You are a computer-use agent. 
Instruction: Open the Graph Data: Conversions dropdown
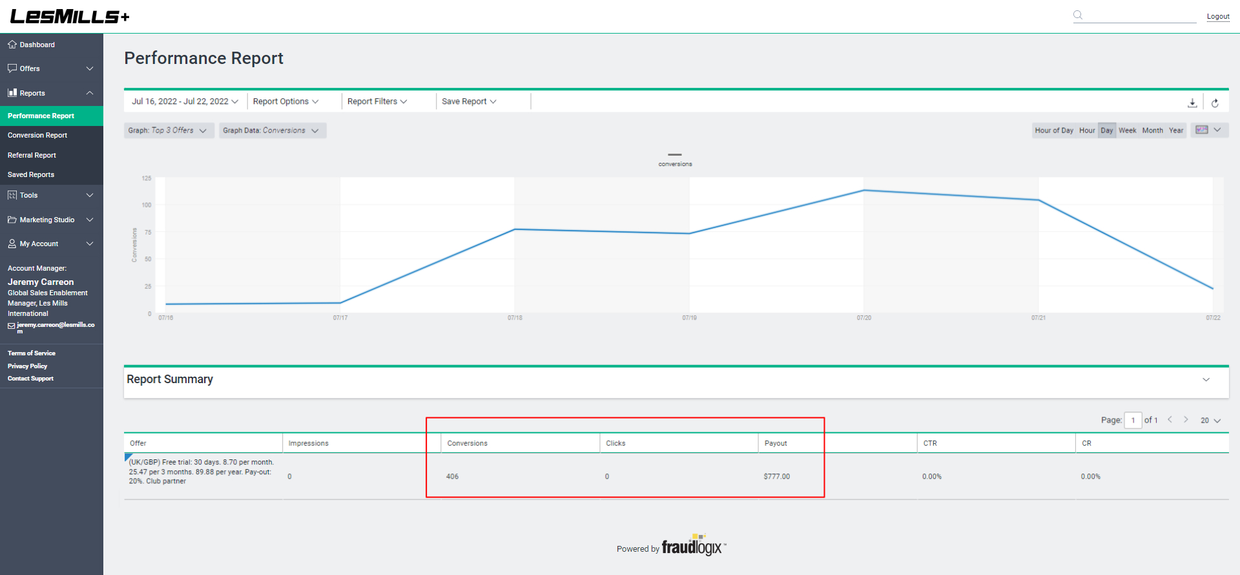click(x=272, y=131)
